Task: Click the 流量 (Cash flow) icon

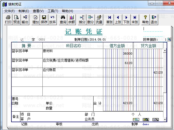Action: point(99,19)
